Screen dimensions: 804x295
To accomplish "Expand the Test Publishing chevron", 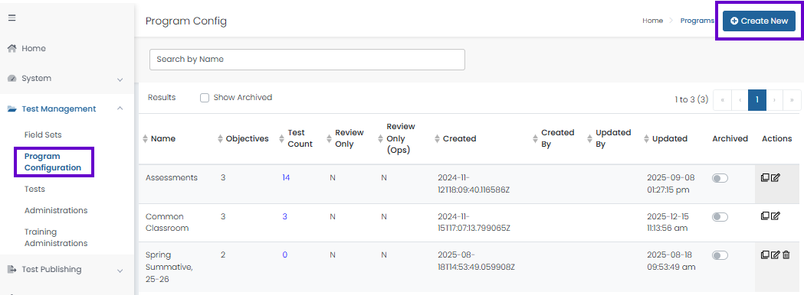I will [x=120, y=271].
